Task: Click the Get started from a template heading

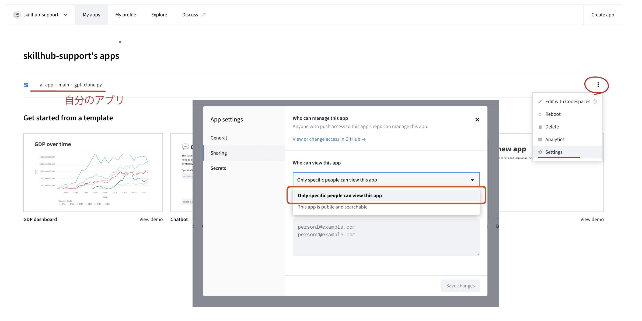Action: pyautogui.click(x=68, y=118)
